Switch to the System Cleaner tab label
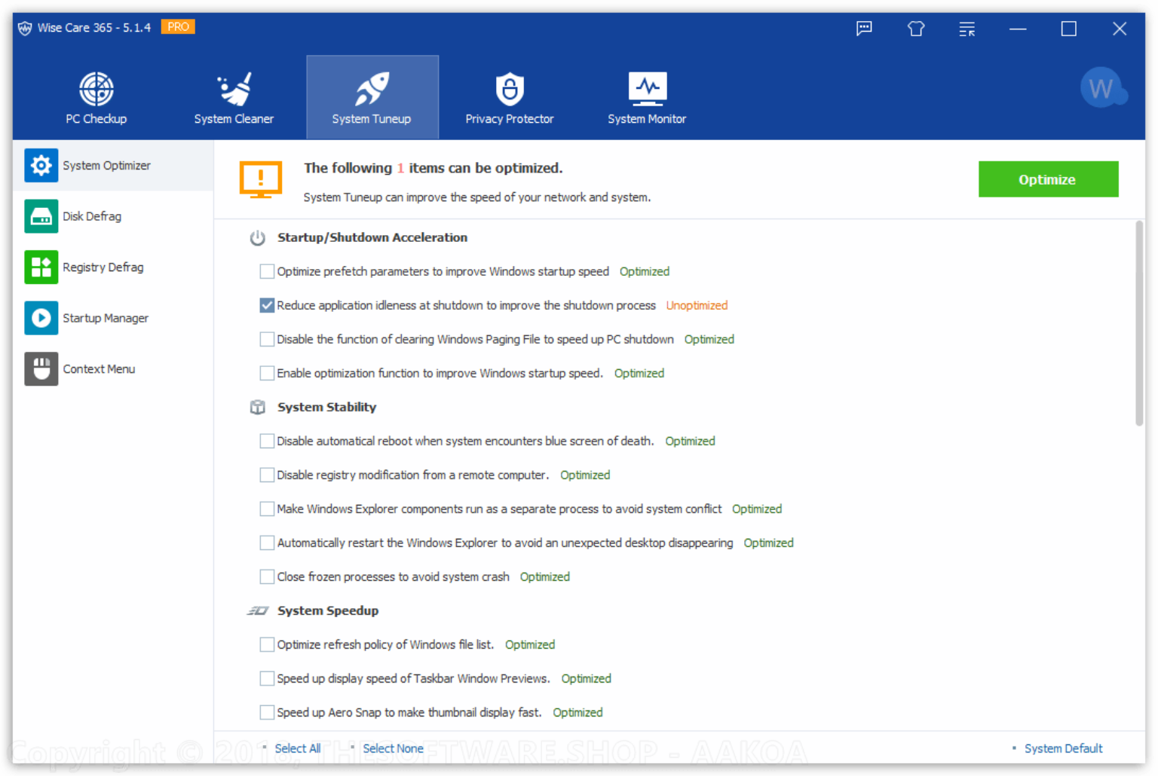This screenshot has width=1158, height=776. tap(234, 119)
